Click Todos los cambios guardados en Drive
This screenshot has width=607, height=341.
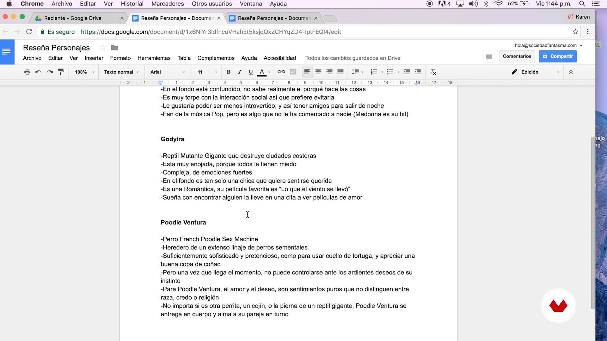353,58
